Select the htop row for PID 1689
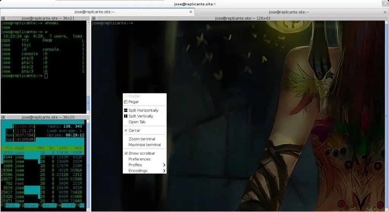 [x=43, y=166]
